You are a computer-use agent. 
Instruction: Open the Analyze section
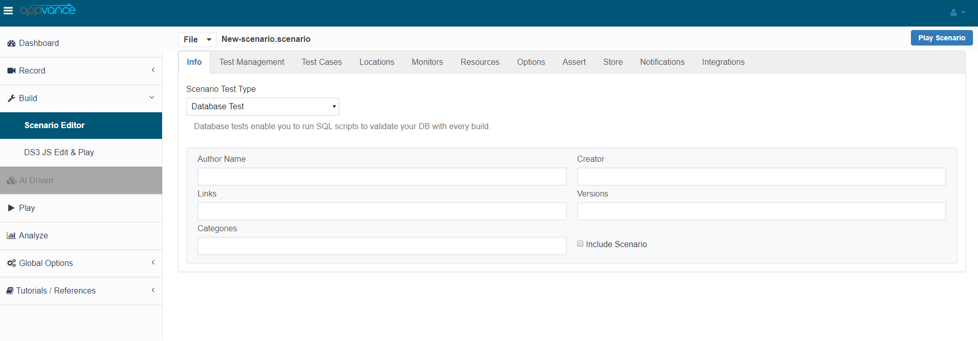(81, 236)
